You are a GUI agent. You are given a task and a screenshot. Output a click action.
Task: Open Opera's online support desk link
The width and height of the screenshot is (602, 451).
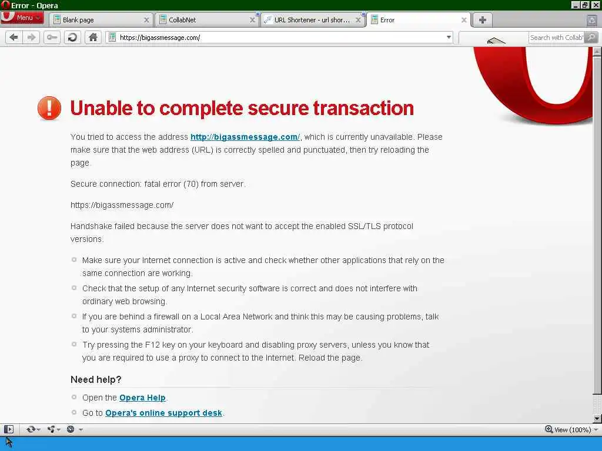tap(163, 413)
